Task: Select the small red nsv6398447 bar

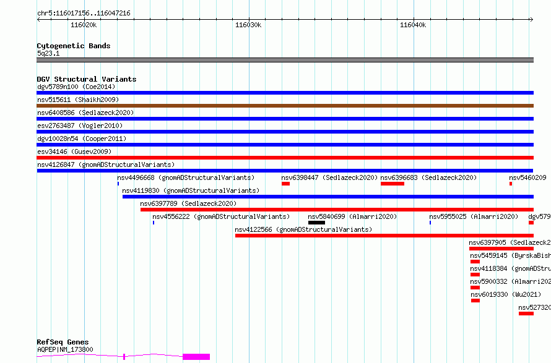Action: pyautogui.click(x=285, y=184)
